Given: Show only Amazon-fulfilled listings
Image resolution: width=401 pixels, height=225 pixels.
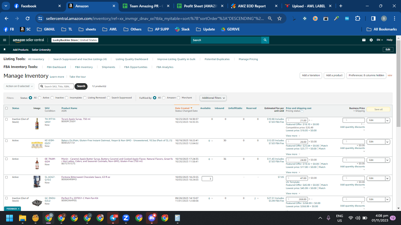Looking at the screenshot, I should coord(164,98).
